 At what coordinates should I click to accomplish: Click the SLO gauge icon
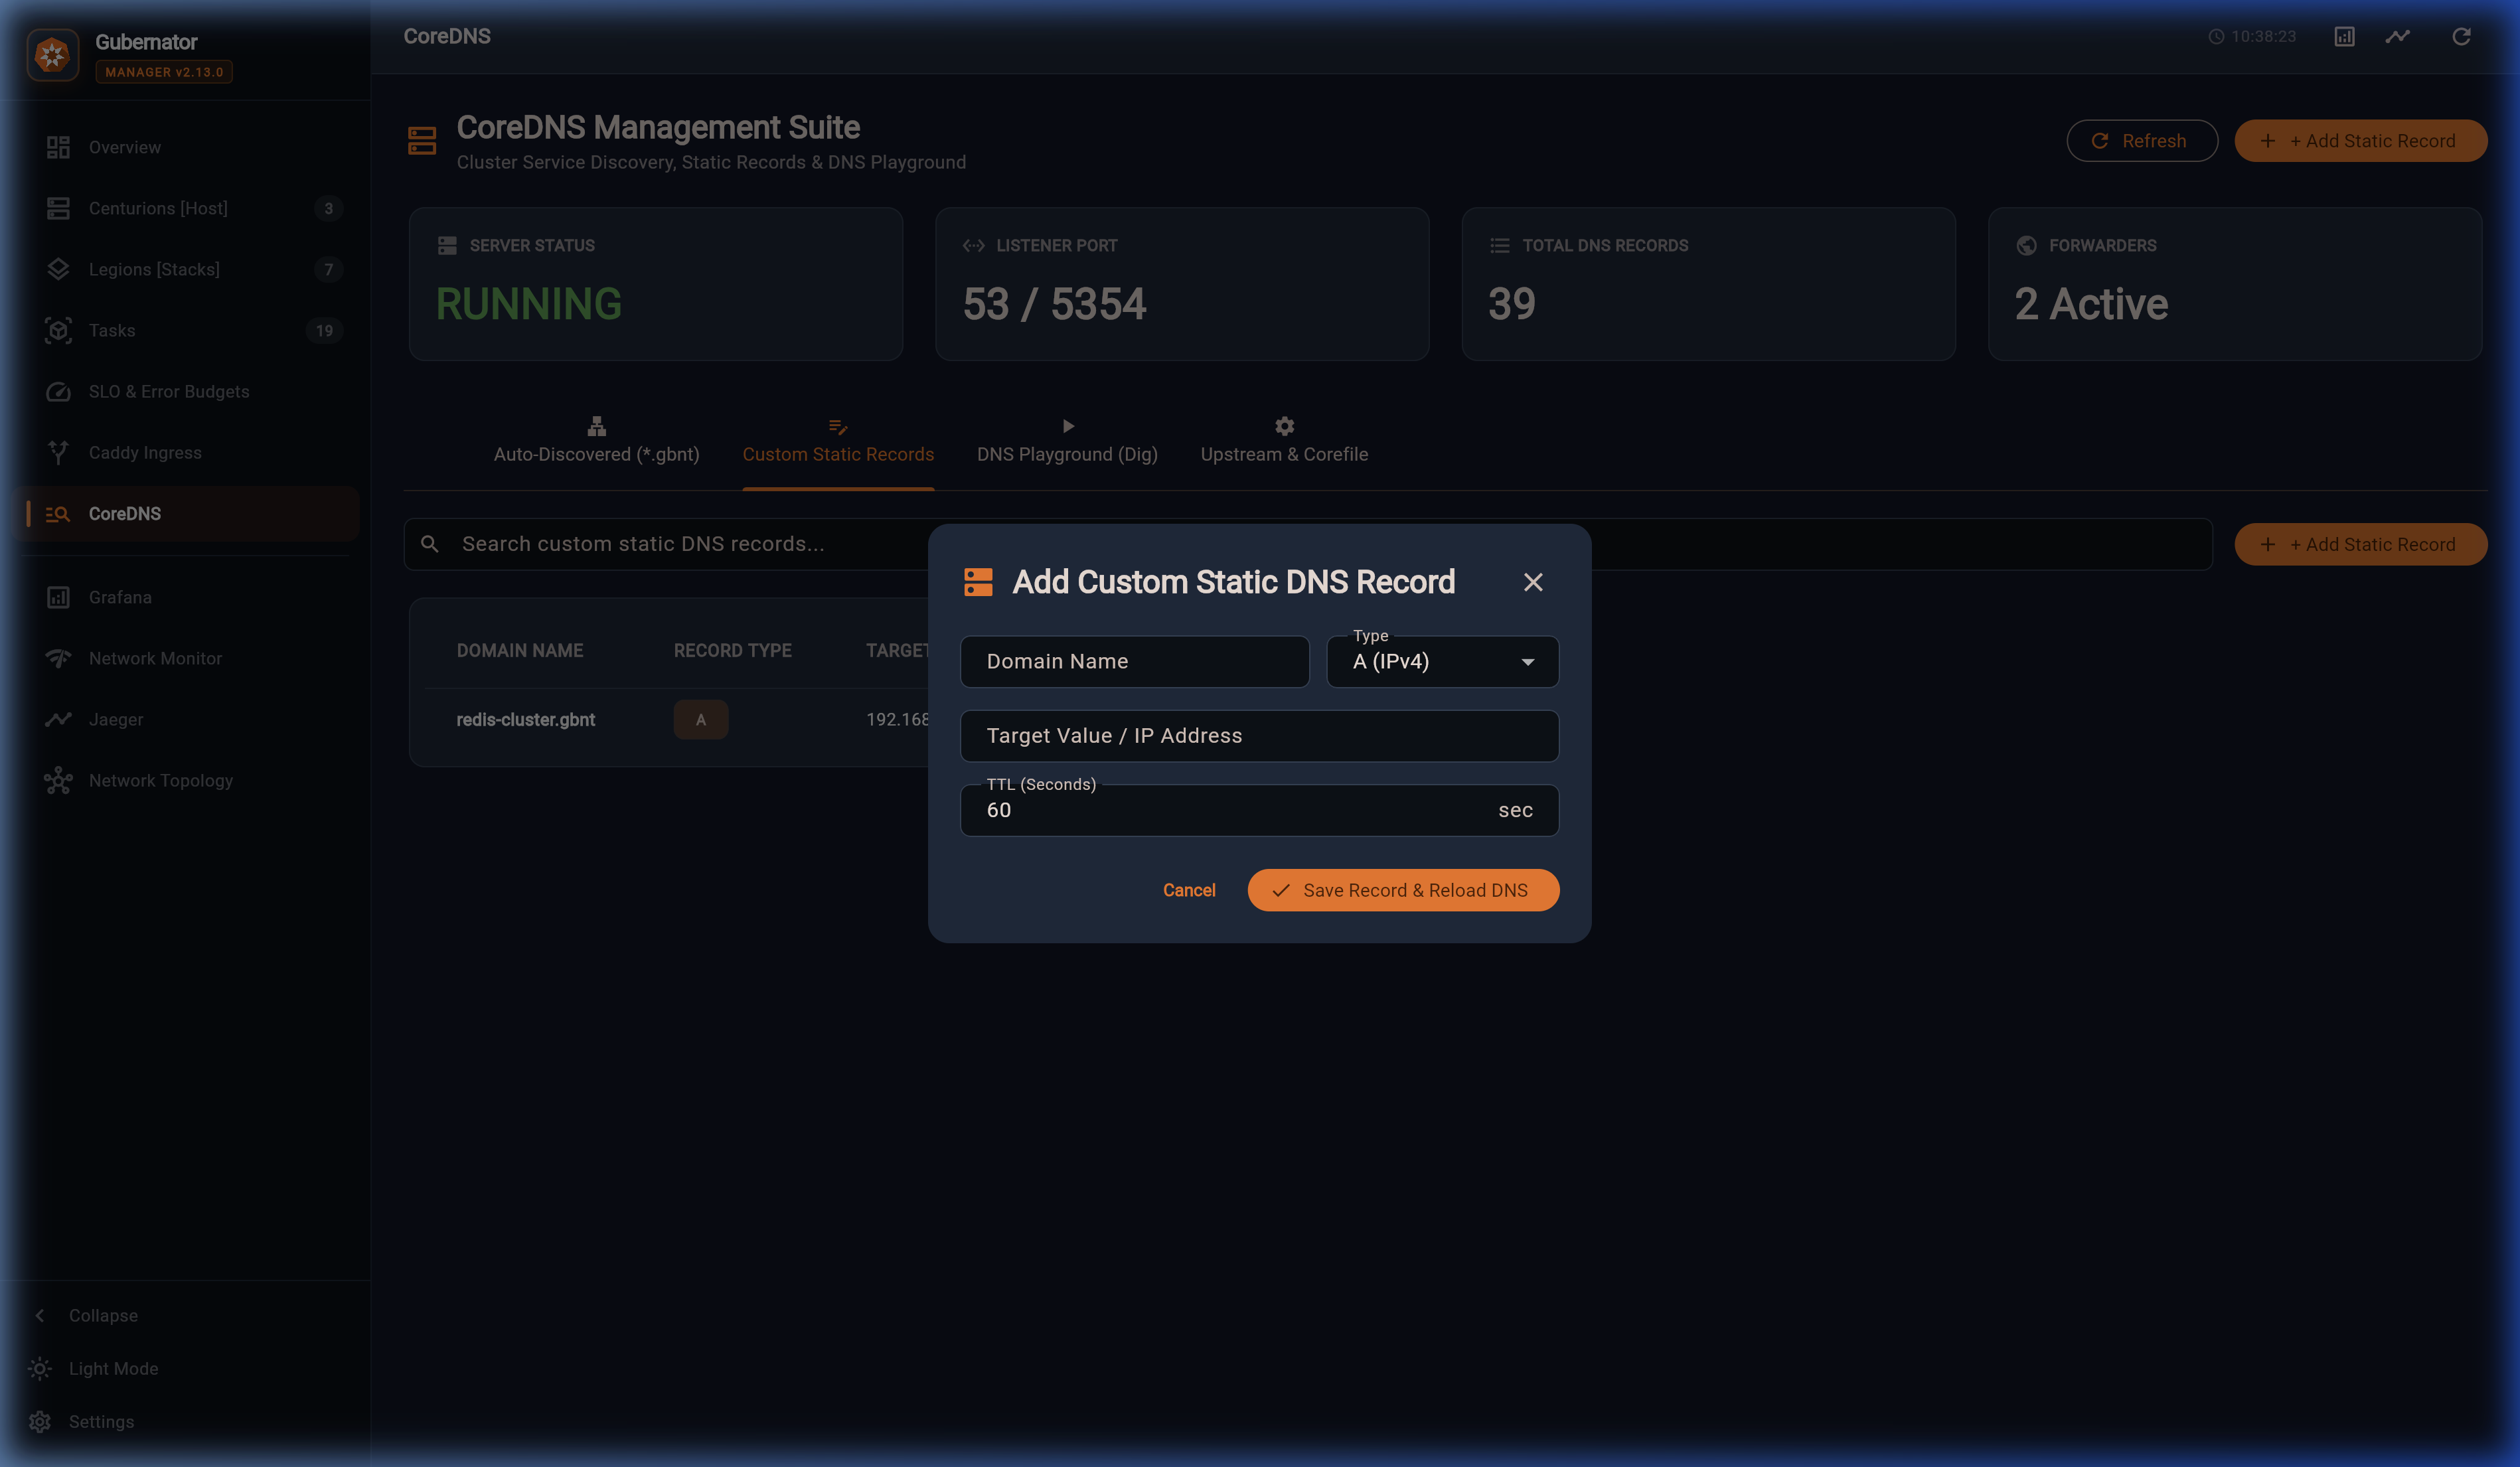pos(58,391)
